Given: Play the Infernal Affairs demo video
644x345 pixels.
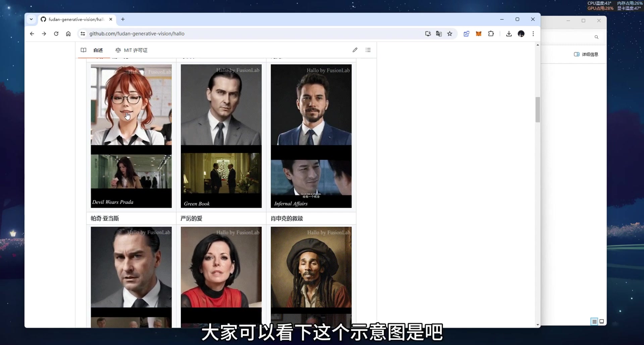Looking at the screenshot, I should (311, 136).
